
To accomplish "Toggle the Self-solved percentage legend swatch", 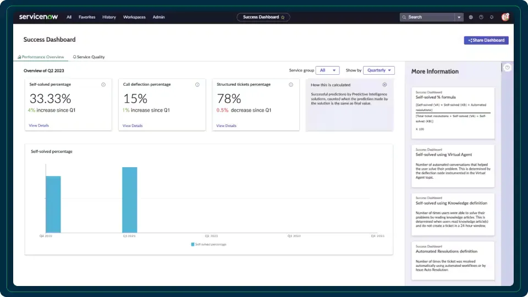I will click(x=193, y=244).
